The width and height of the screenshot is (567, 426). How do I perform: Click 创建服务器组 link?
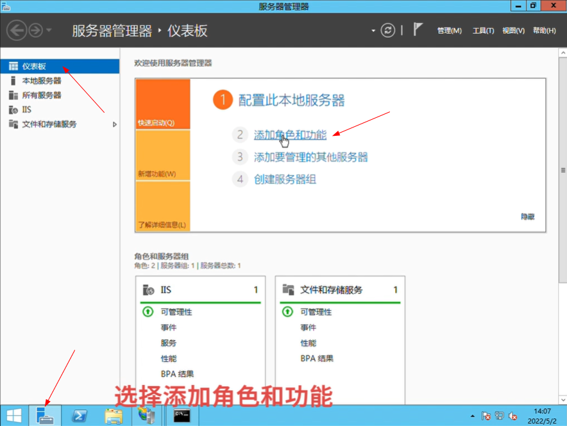[x=285, y=179]
